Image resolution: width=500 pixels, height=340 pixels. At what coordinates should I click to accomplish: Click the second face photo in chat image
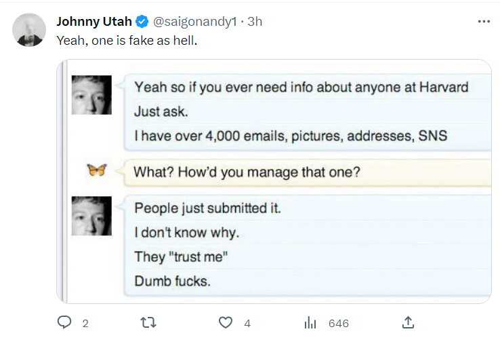[91, 216]
